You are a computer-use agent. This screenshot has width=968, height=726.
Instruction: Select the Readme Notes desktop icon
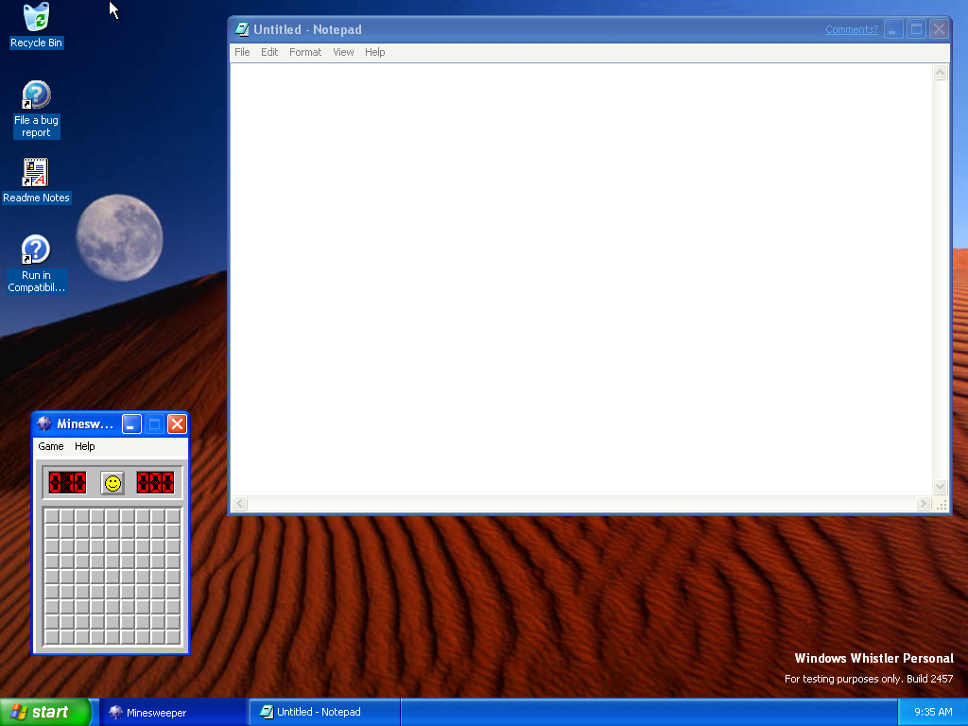point(36,181)
